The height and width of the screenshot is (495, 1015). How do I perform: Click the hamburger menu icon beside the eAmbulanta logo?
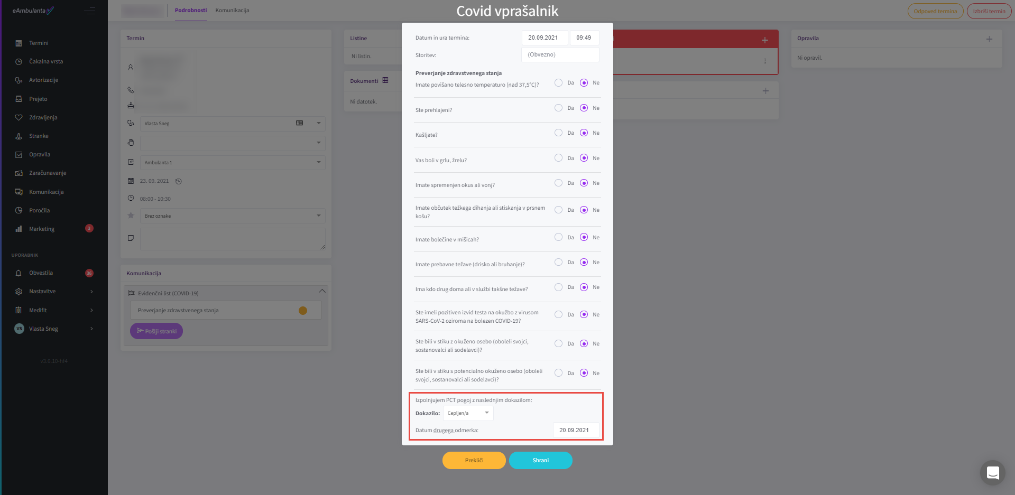pos(90,11)
